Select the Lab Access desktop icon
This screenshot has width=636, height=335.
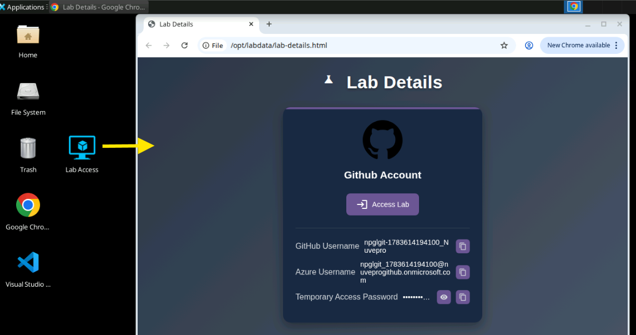(x=82, y=154)
